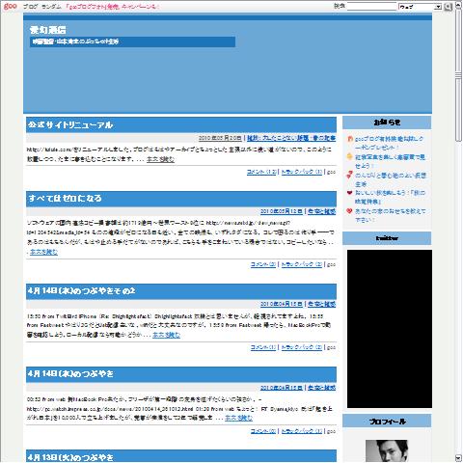This screenshot has height=463, width=463.
Task: Open the trackback link under すべてはゼロになる
Action: [302, 264]
